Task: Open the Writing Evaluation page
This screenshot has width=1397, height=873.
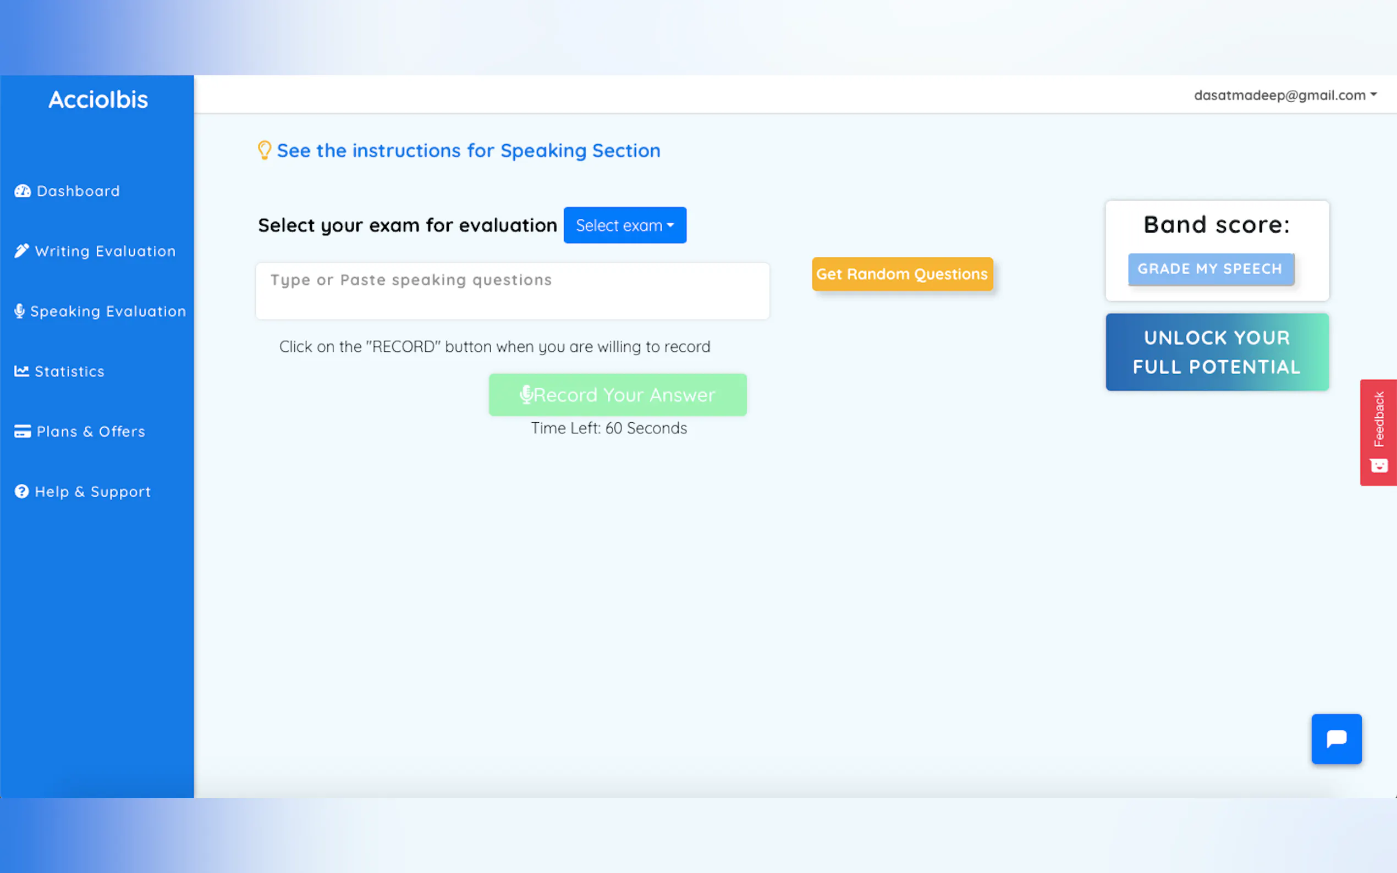Action: (105, 251)
